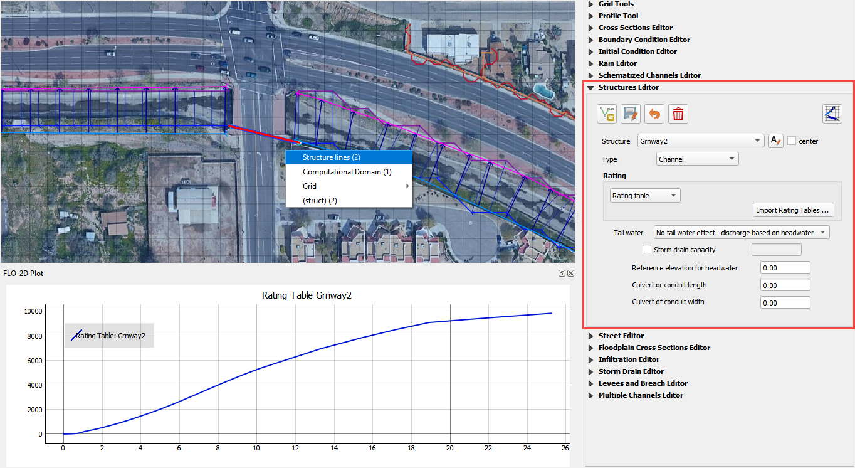This screenshot has width=855, height=468.
Task: Toggle the Storm drain capacity checkbox
Action: pyautogui.click(x=648, y=250)
